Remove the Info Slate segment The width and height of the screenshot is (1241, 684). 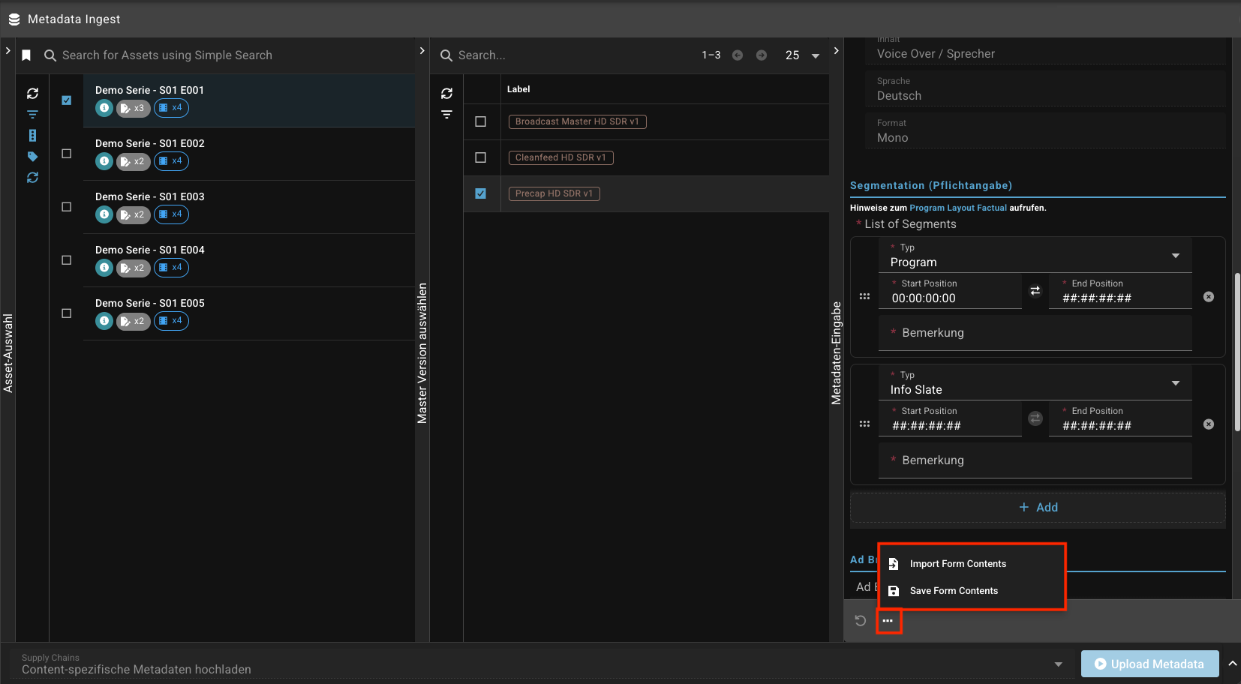tap(1209, 424)
